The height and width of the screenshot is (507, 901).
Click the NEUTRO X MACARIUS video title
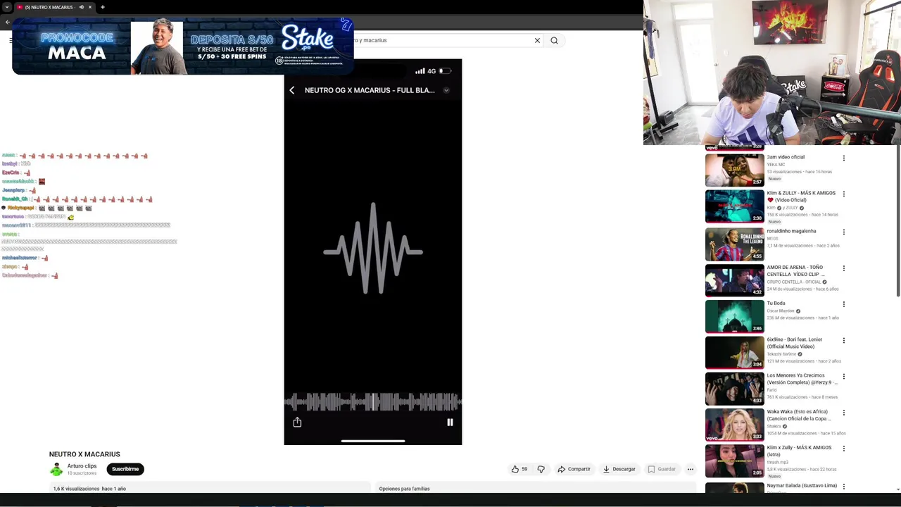click(84, 454)
